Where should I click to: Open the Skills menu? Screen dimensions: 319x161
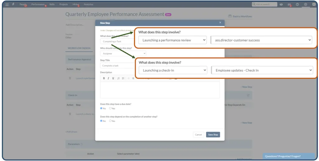pyautogui.click(x=52, y=4)
